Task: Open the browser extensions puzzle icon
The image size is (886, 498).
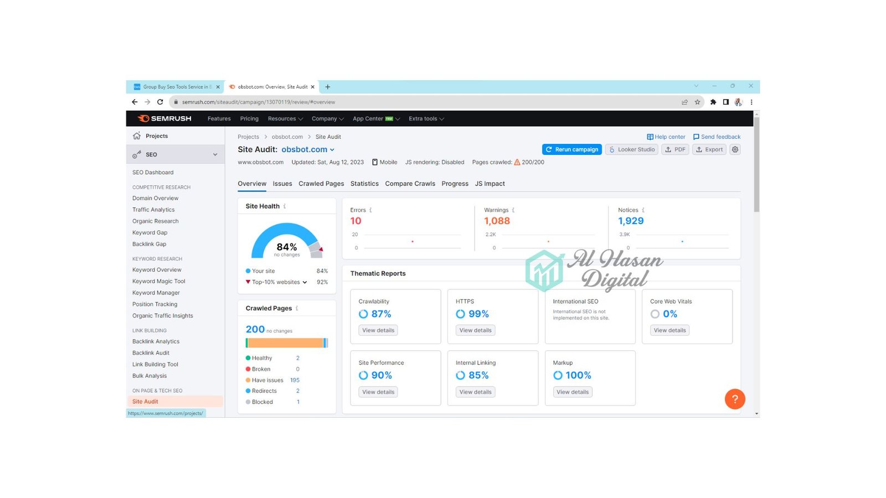Action: 713,102
